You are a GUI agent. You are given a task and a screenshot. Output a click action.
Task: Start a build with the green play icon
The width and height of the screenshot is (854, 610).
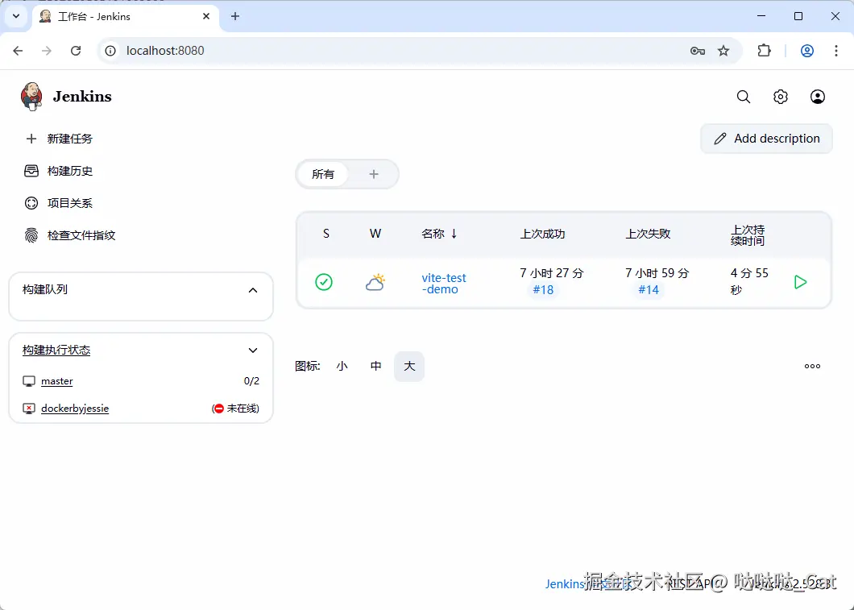(800, 282)
